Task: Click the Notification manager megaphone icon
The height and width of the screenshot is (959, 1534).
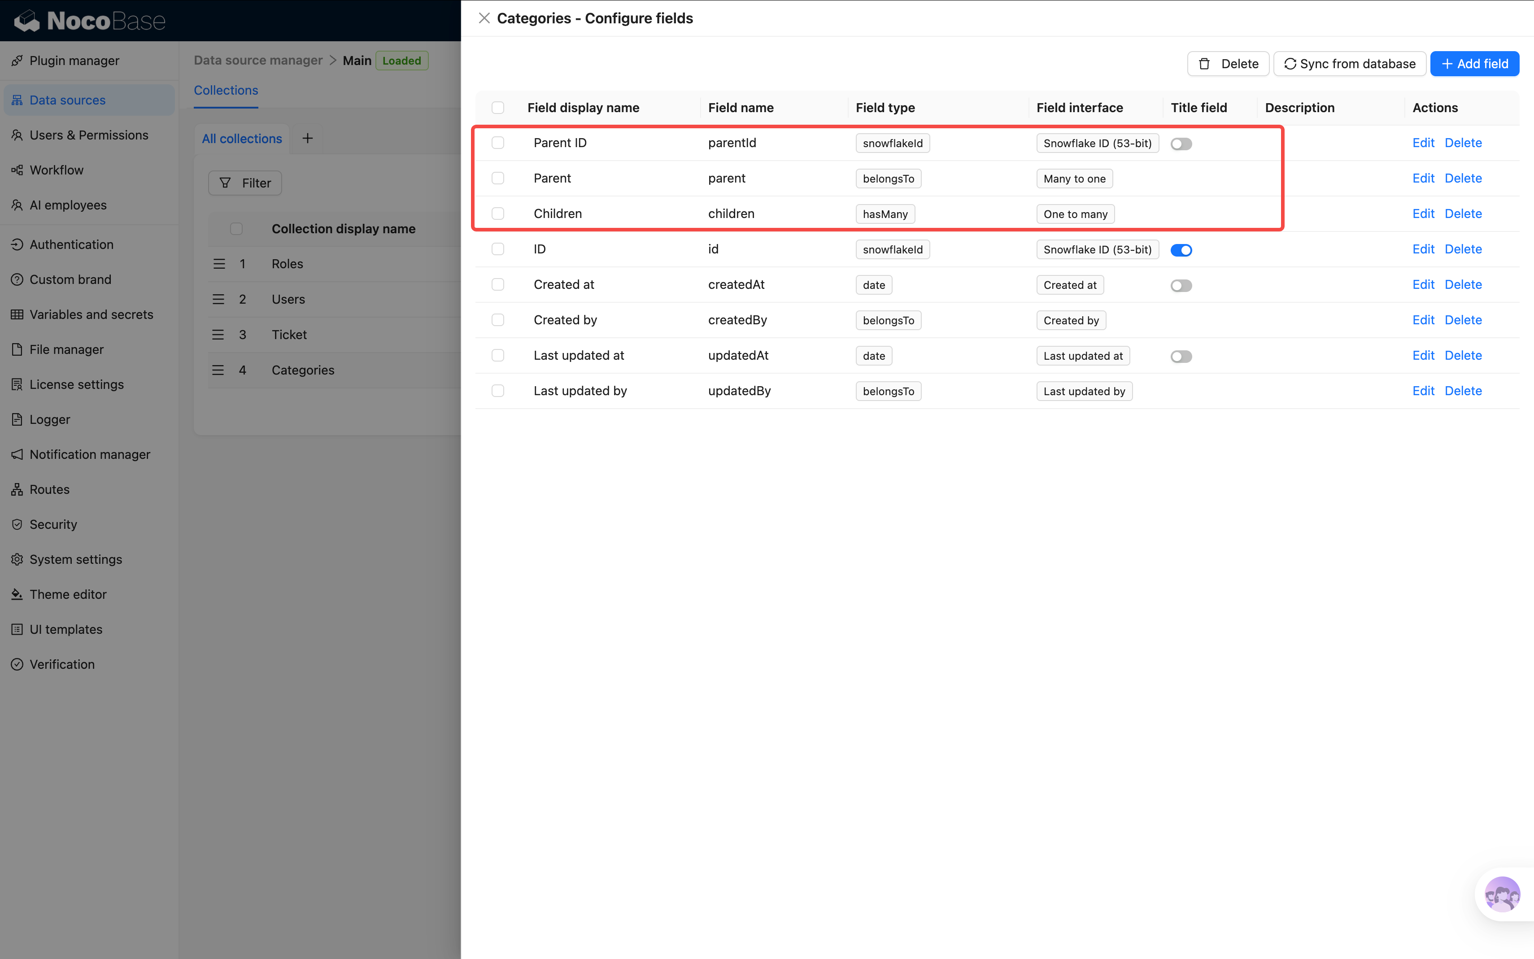Action: coord(17,454)
